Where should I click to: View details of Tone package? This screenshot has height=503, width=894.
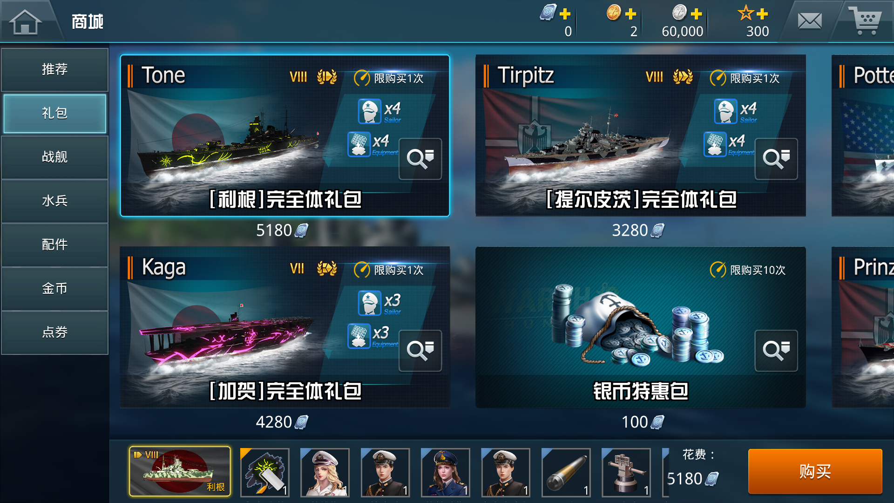pos(420,159)
